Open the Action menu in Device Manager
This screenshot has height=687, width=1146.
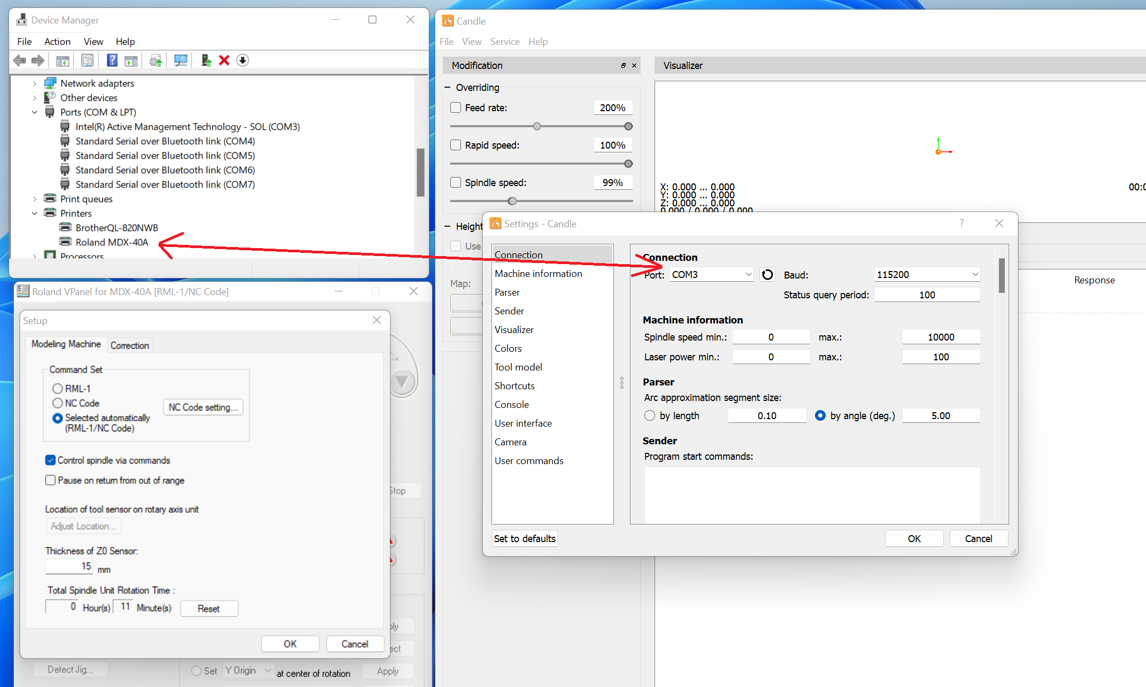pos(57,42)
